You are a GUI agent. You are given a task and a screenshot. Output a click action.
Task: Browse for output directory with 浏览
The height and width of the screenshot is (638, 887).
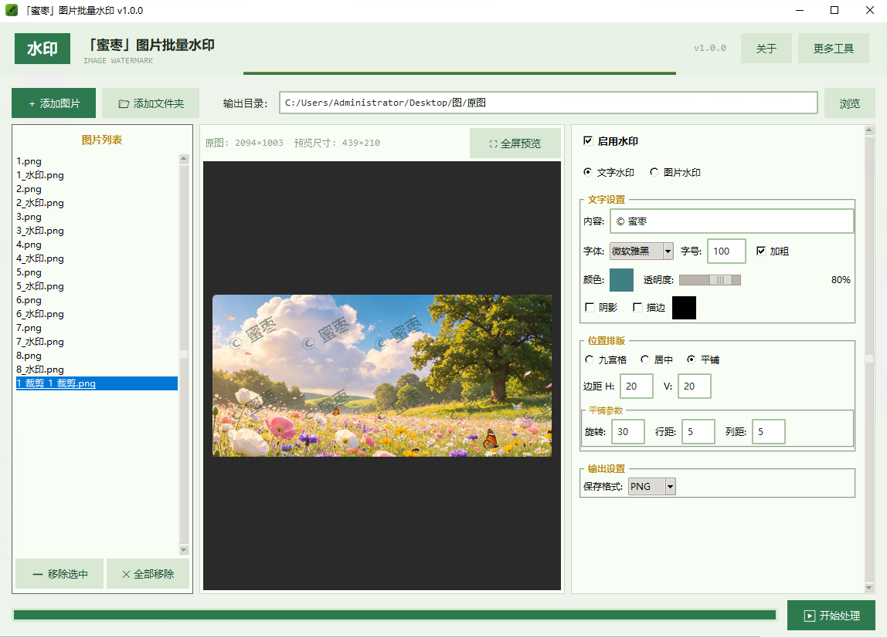850,103
